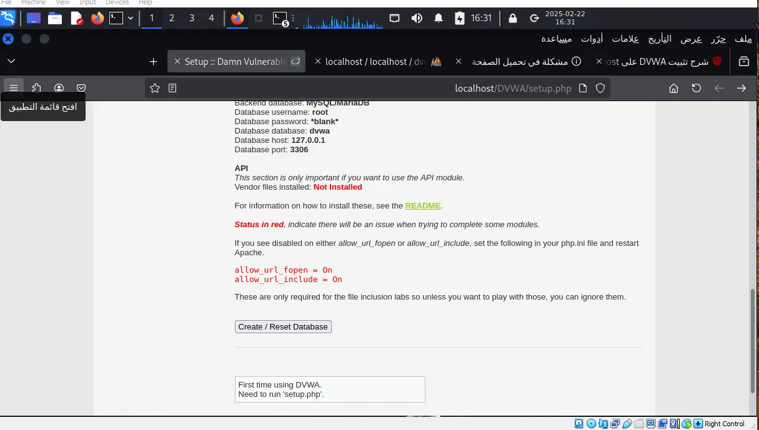Image resolution: width=759 pixels, height=430 pixels.
Task: Open the Kali applications menu icon
Action: pyautogui.click(x=7, y=18)
